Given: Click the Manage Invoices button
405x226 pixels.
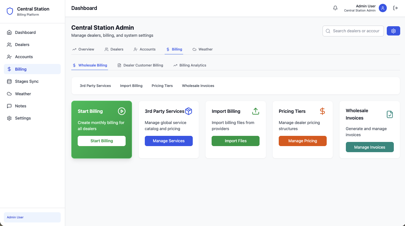Looking at the screenshot, I should [370, 147].
